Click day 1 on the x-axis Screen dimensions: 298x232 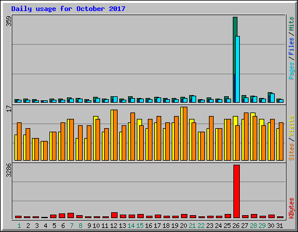(19, 226)
